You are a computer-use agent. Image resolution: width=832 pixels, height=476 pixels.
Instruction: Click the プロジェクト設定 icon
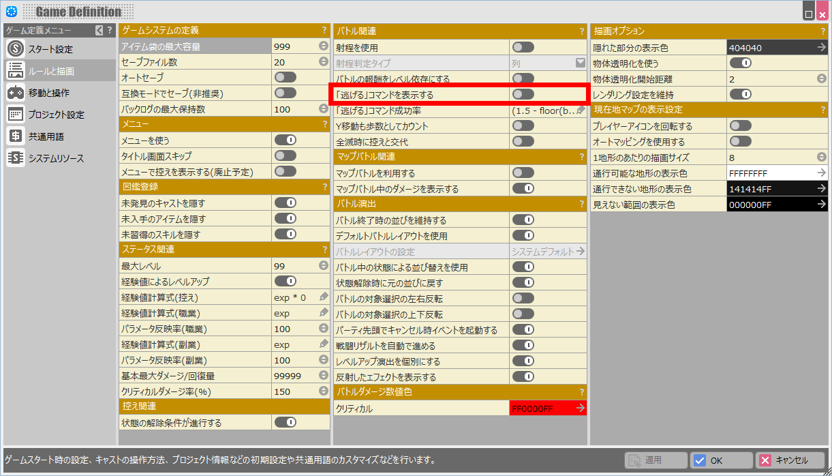(16, 115)
